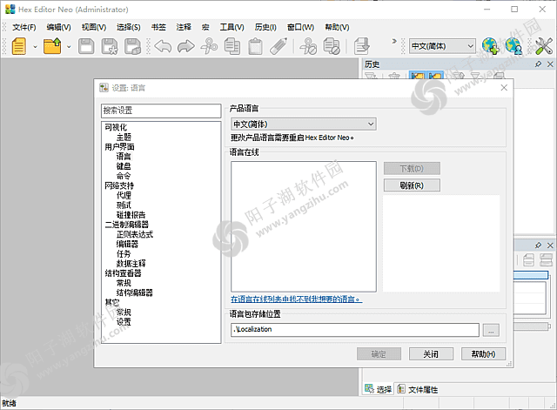This screenshot has width=557, height=410.
Task: Select 碰撞报告 in the settings tree
Action: pos(131,215)
